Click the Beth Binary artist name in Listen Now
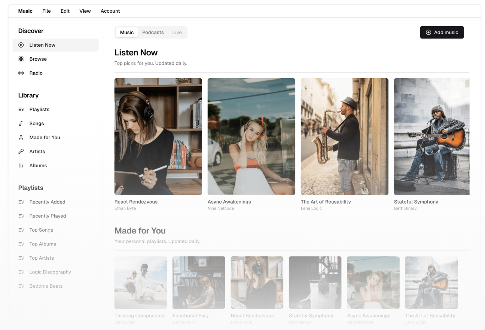 point(405,208)
